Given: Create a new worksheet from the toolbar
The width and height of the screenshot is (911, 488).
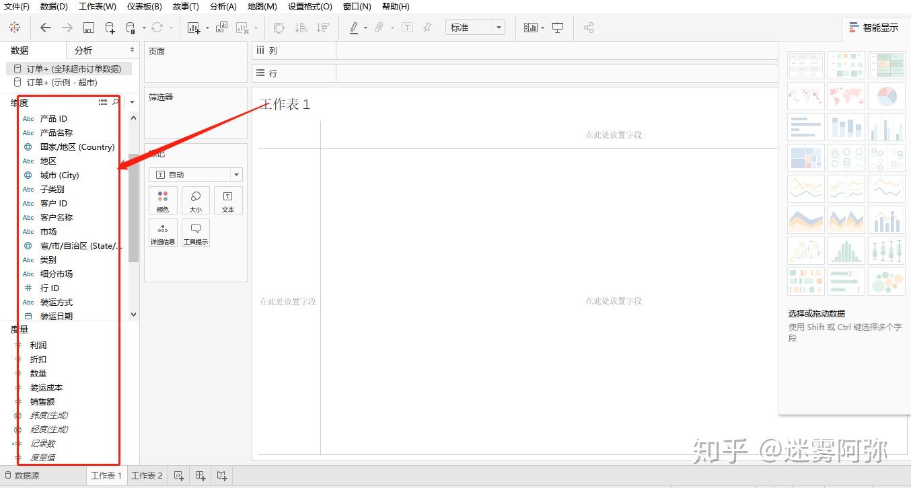Looking at the screenshot, I should pyautogui.click(x=194, y=28).
